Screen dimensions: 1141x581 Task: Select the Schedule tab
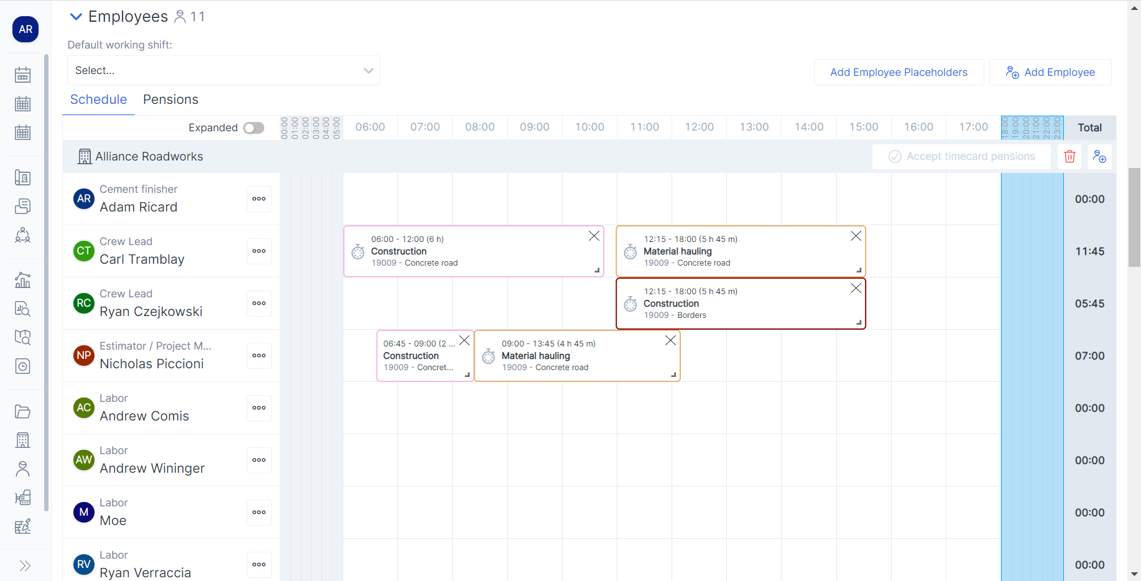tap(98, 100)
